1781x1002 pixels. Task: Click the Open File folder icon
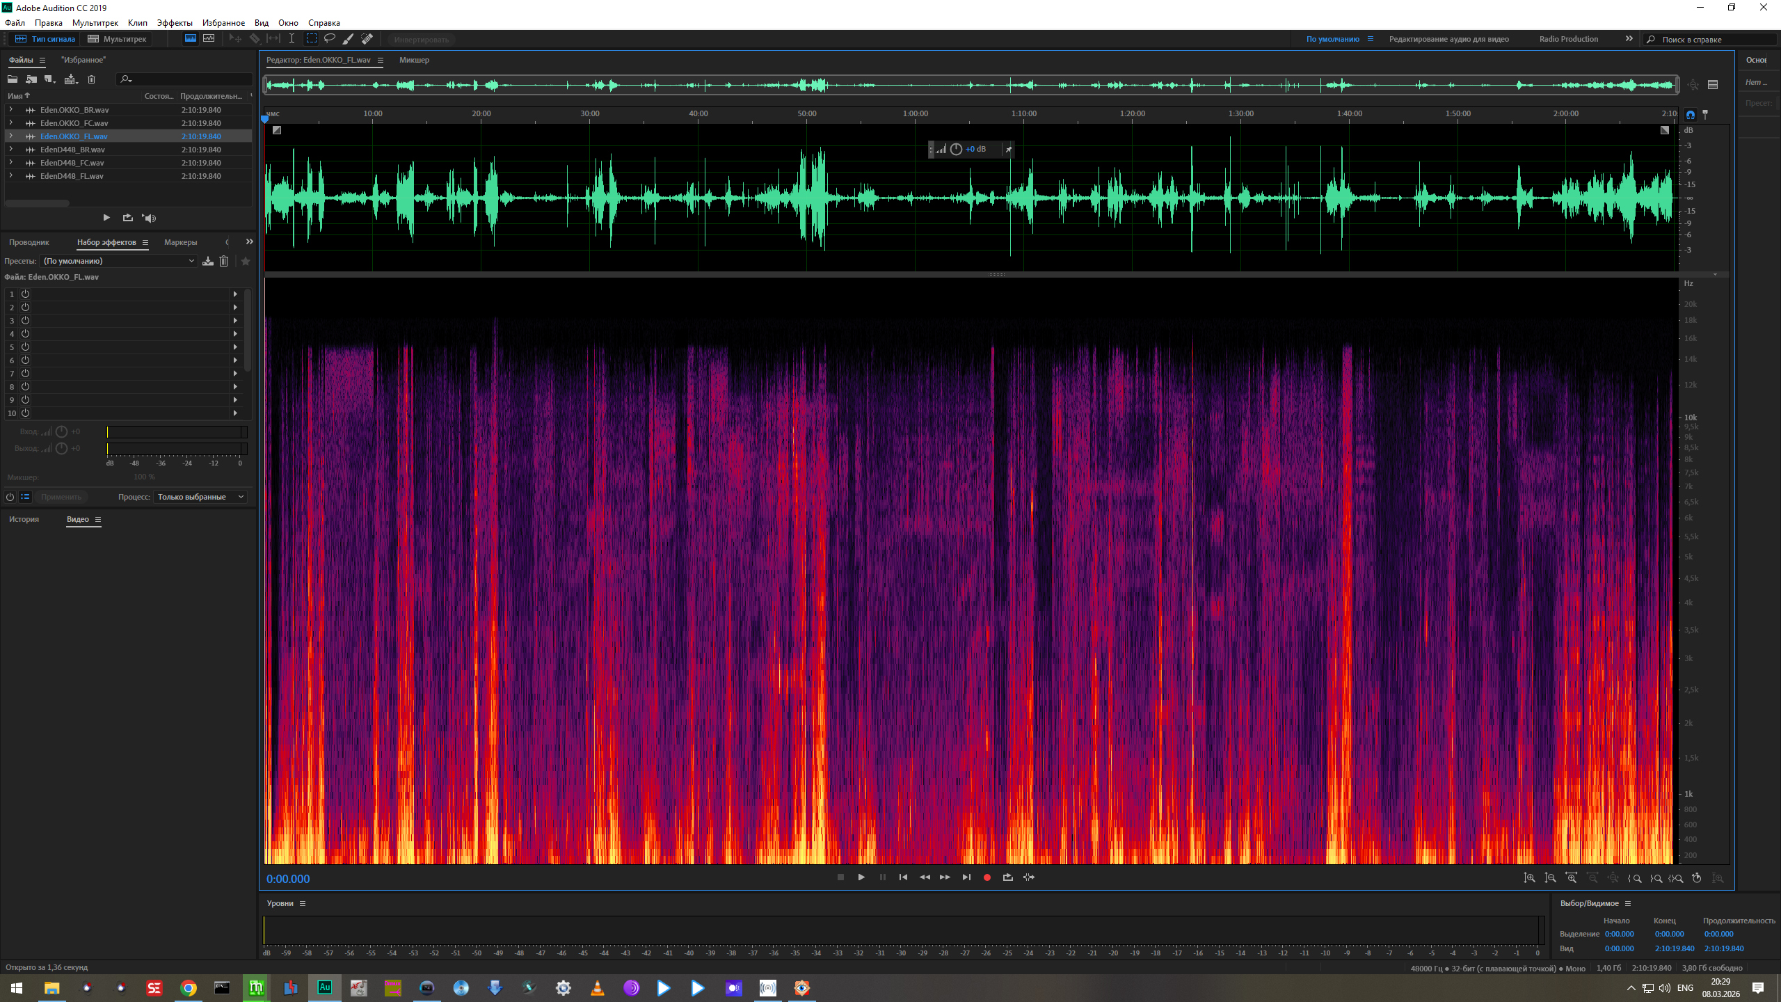13,79
